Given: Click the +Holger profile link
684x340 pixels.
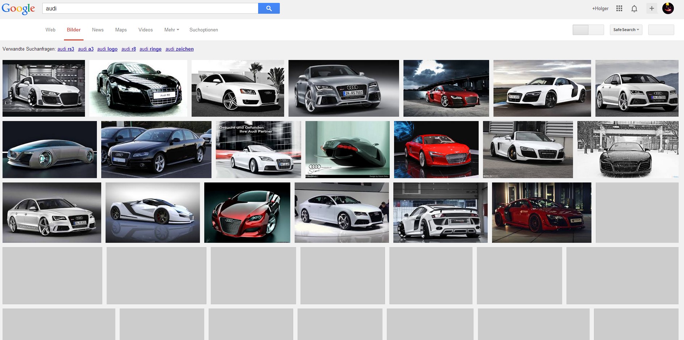Looking at the screenshot, I should [600, 8].
